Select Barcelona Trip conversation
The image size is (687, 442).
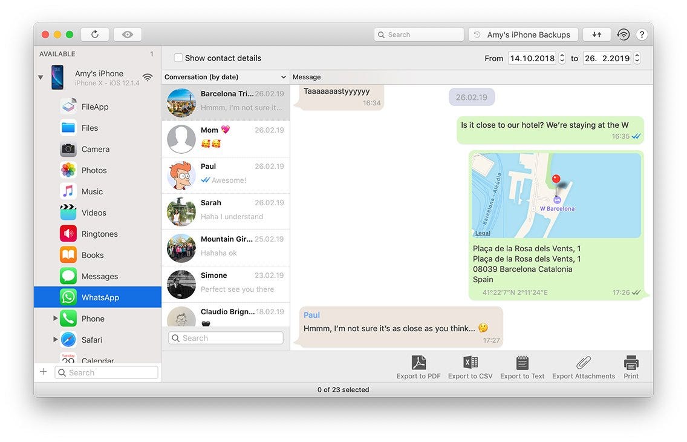point(226,102)
